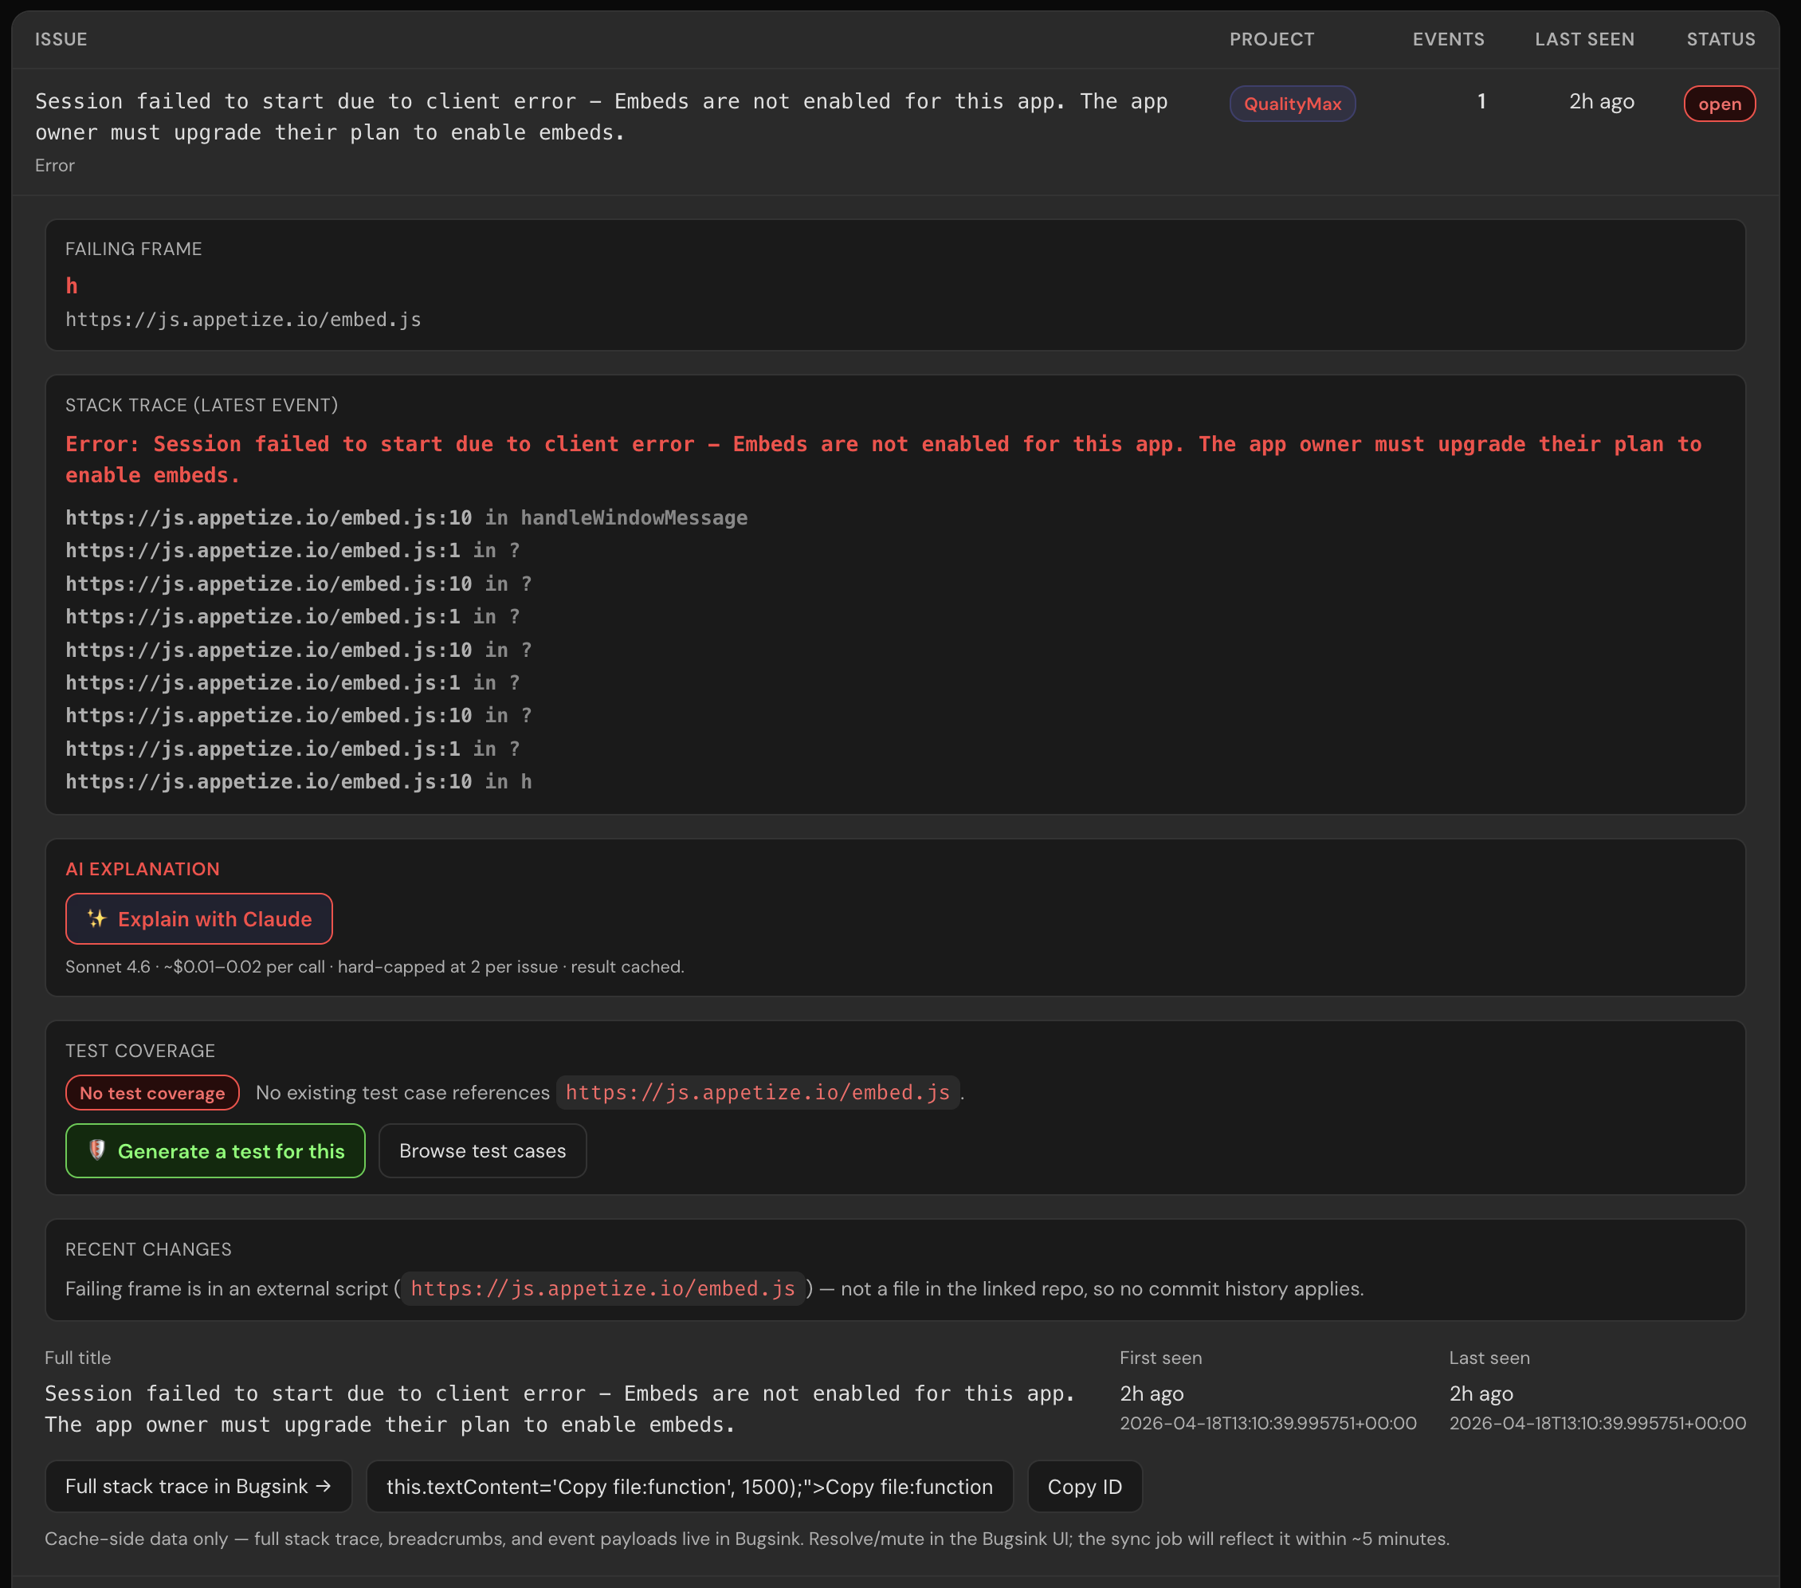The height and width of the screenshot is (1588, 1801).
Task: Click the sparkle icon on Explain with Claude
Action: pyautogui.click(x=99, y=918)
